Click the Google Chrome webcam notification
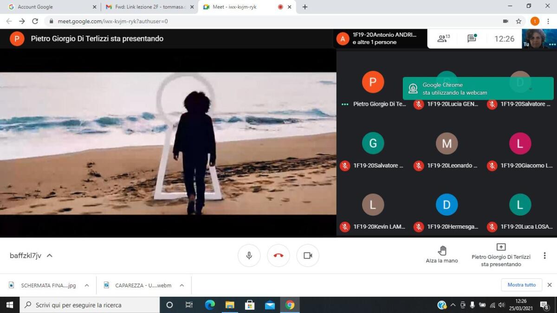The image size is (557, 313). tap(478, 89)
